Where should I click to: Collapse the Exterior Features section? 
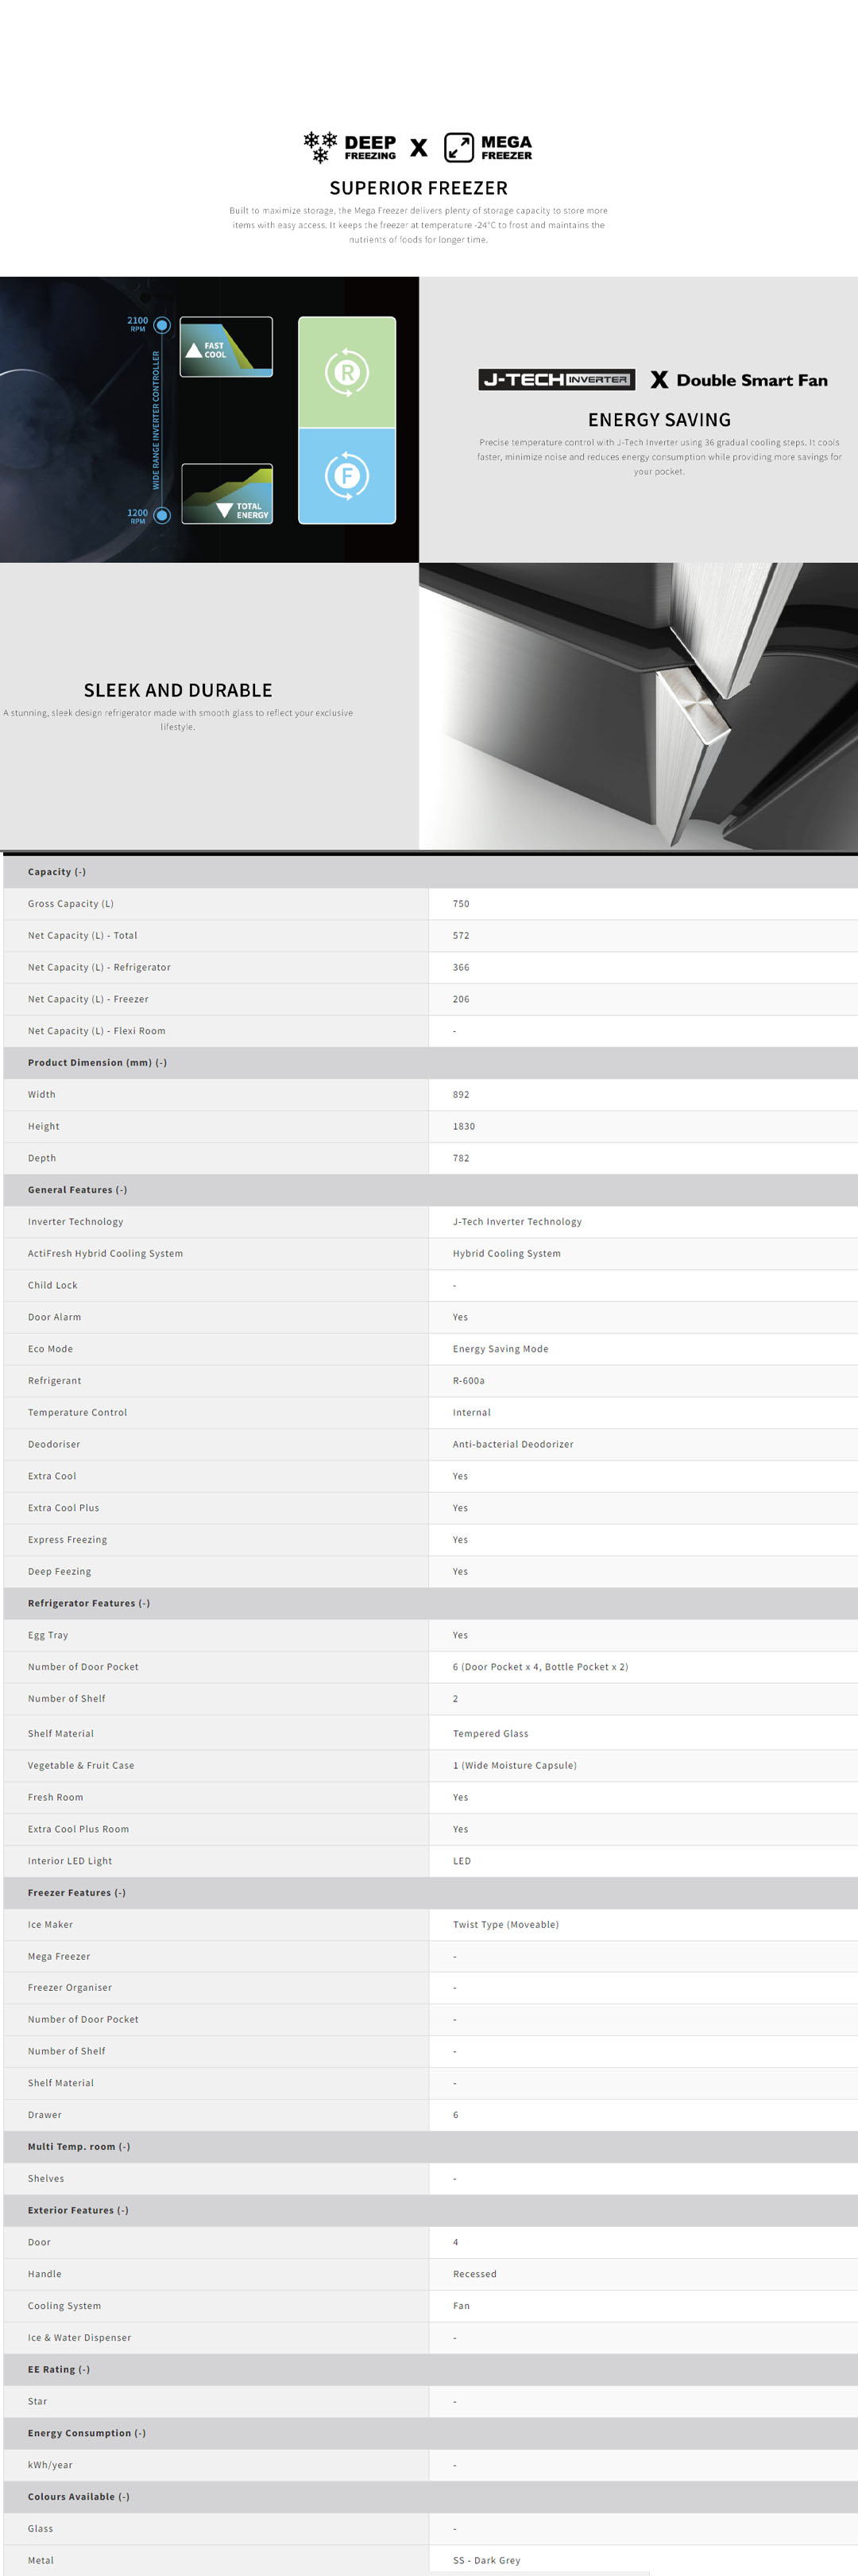(x=78, y=2210)
